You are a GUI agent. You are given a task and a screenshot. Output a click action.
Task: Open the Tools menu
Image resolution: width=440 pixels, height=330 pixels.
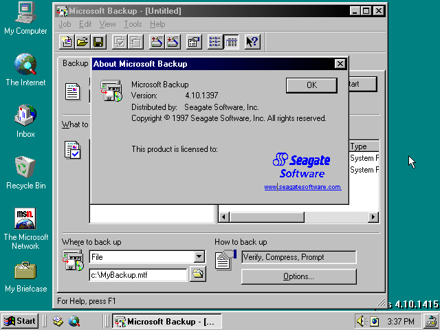133,24
